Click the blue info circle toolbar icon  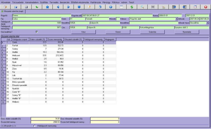111,6
